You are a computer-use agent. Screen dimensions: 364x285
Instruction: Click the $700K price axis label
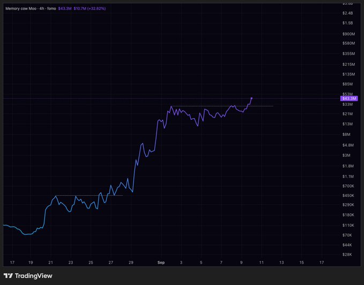click(x=348, y=186)
